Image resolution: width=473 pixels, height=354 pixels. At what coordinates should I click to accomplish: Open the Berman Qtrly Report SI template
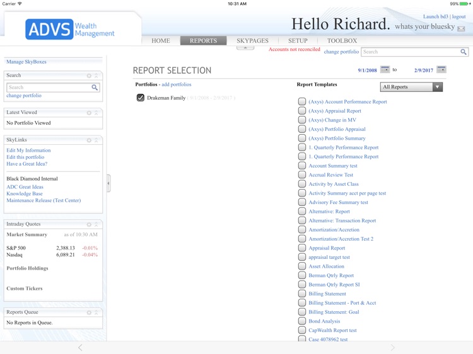334,285
